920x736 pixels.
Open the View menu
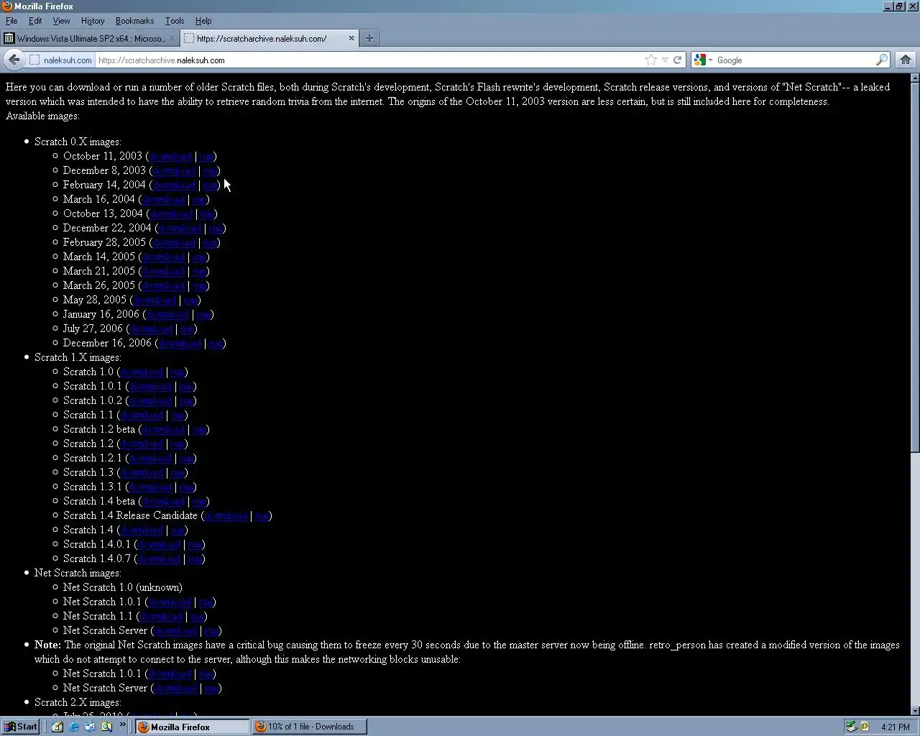point(61,21)
